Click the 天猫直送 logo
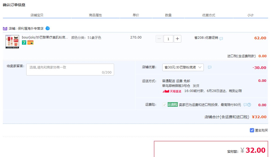The height and width of the screenshot is (157, 271). coord(172,91)
